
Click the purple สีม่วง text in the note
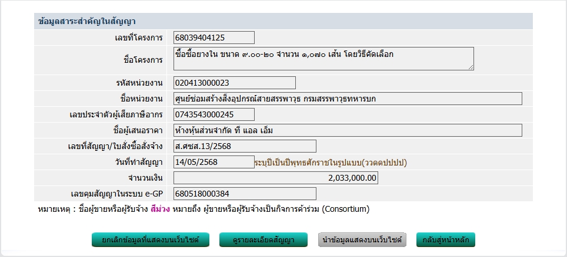point(161,209)
